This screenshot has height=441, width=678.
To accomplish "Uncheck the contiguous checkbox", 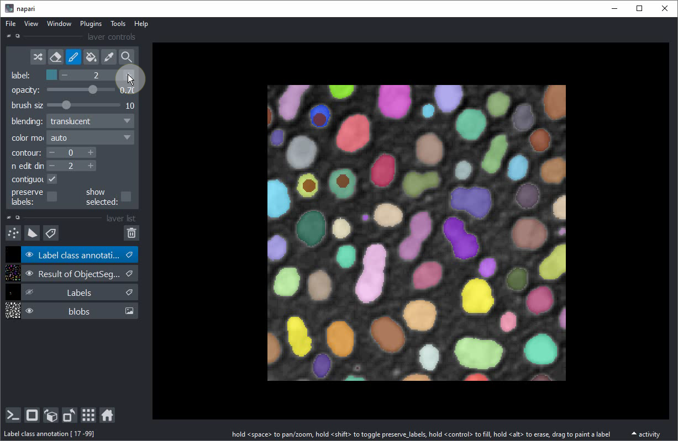I will click(52, 179).
